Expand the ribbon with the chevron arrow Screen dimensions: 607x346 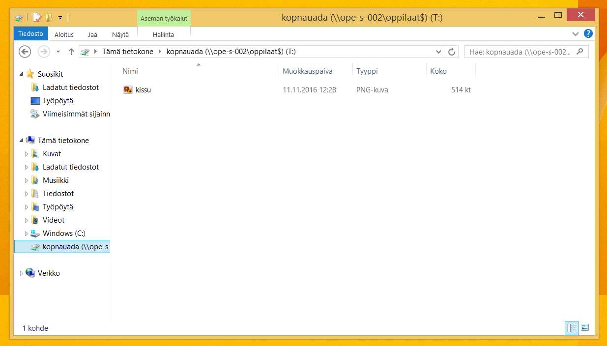pyautogui.click(x=576, y=34)
